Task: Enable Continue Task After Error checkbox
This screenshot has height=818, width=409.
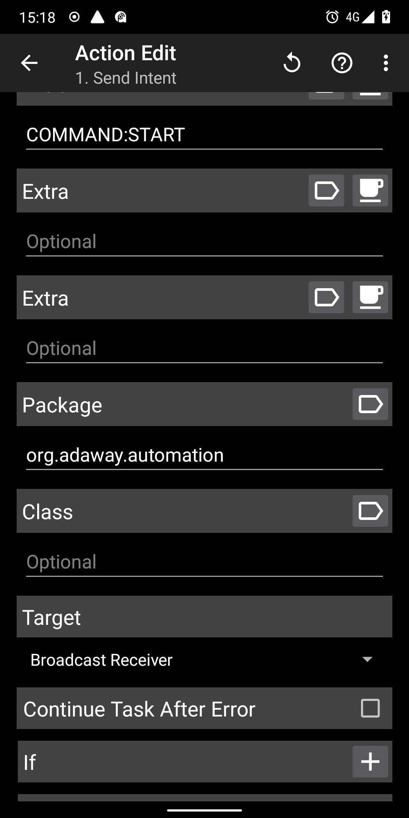Action: pos(370,708)
